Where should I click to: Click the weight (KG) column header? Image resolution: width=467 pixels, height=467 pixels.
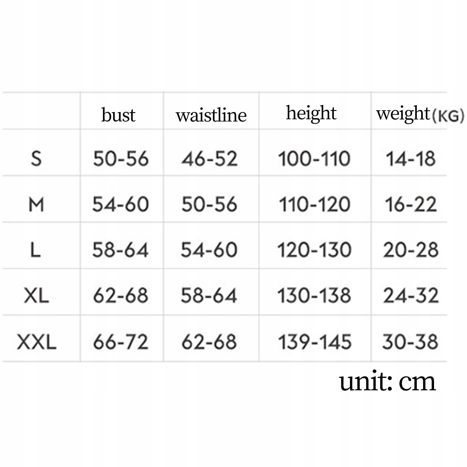(x=420, y=114)
